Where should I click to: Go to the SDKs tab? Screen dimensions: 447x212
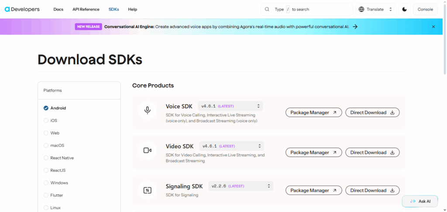point(114,10)
